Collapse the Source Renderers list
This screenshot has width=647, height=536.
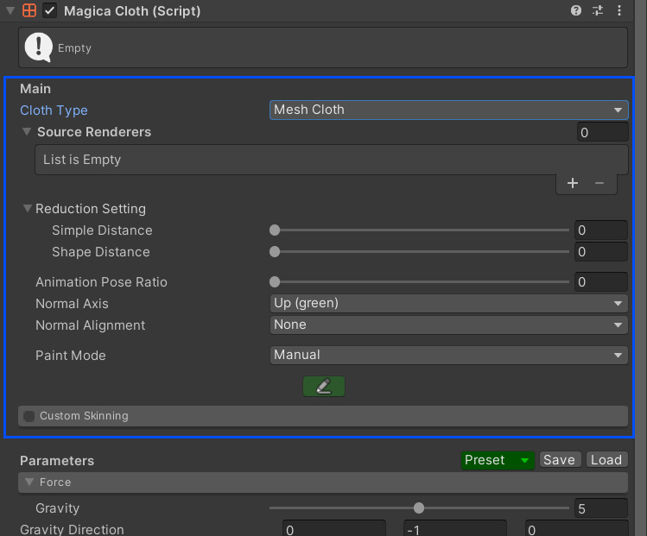tap(27, 131)
